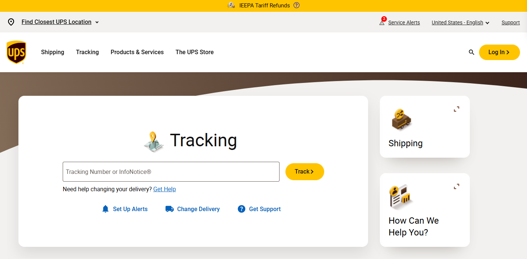The image size is (527, 259).
Task: Click the How Can We Help You icon
Action: (x=401, y=196)
